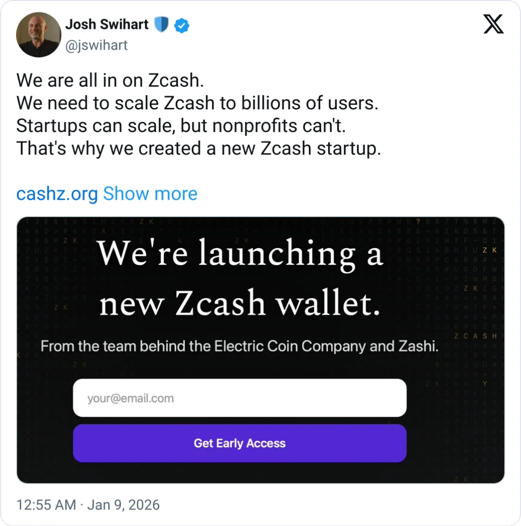Click the gold ZCASH letters in the card
The width and height of the screenshot is (521, 526).
pyautogui.click(x=475, y=336)
